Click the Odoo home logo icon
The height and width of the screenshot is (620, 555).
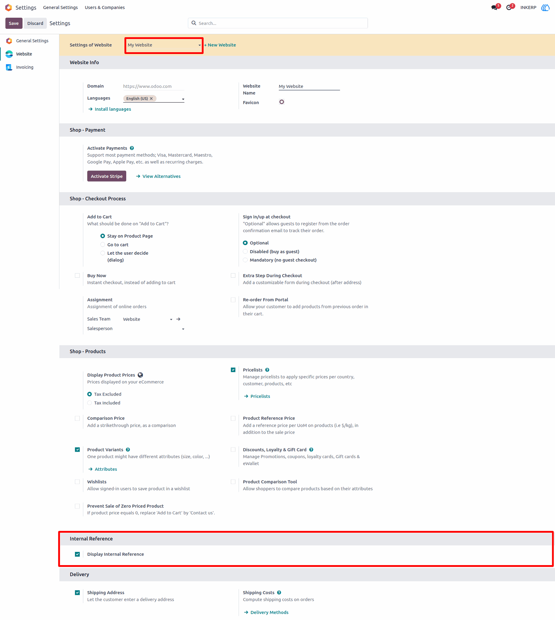point(9,7)
